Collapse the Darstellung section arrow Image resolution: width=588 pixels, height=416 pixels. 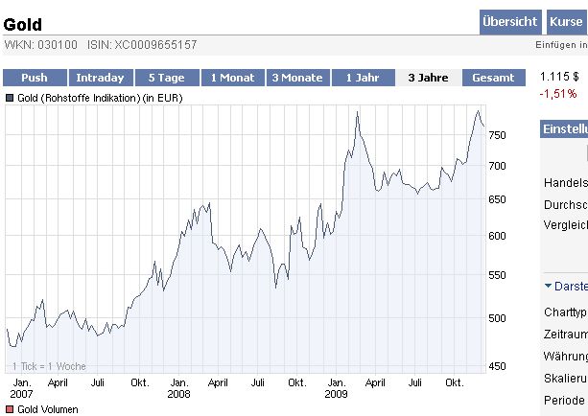coord(548,286)
